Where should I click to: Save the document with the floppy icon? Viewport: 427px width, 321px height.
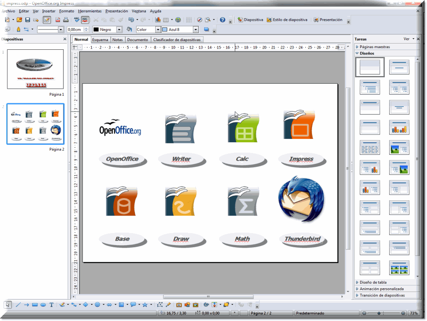tap(27, 19)
